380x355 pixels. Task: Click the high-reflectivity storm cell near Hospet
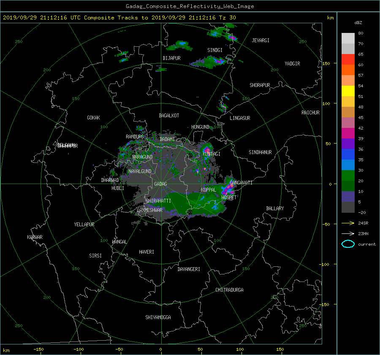(x=228, y=189)
